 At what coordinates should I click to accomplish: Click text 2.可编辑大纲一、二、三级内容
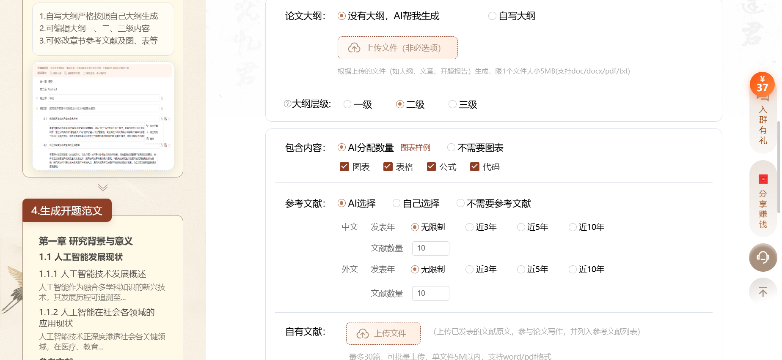pyautogui.click(x=95, y=28)
